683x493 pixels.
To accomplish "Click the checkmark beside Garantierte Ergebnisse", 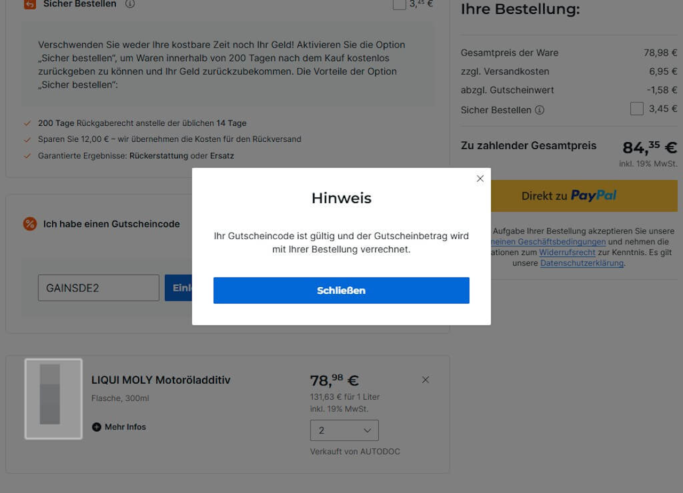I will 27,156.
